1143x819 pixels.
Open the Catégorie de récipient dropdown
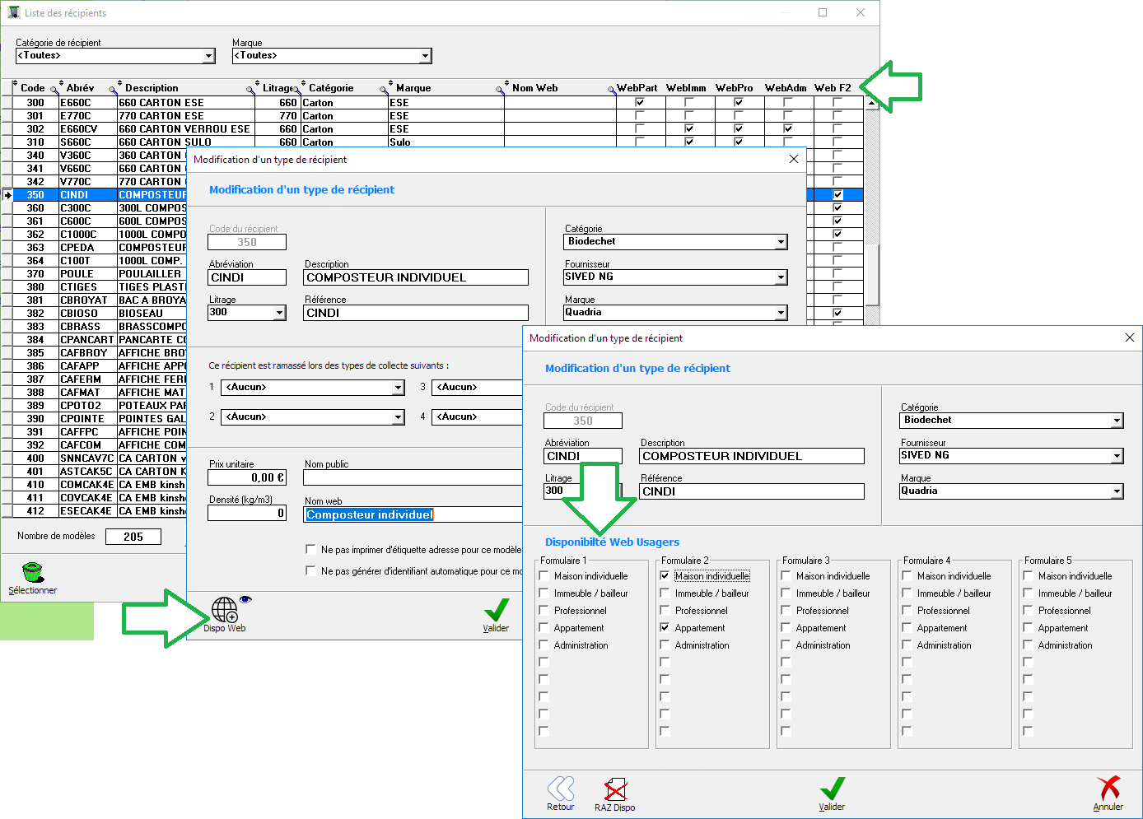point(208,56)
